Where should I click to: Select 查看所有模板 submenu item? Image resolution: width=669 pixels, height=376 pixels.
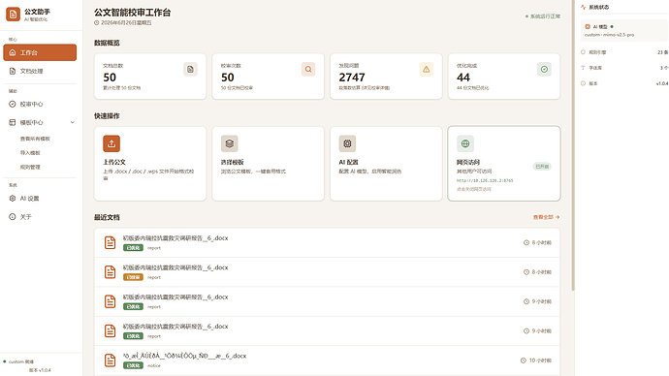(x=35, y=139)
